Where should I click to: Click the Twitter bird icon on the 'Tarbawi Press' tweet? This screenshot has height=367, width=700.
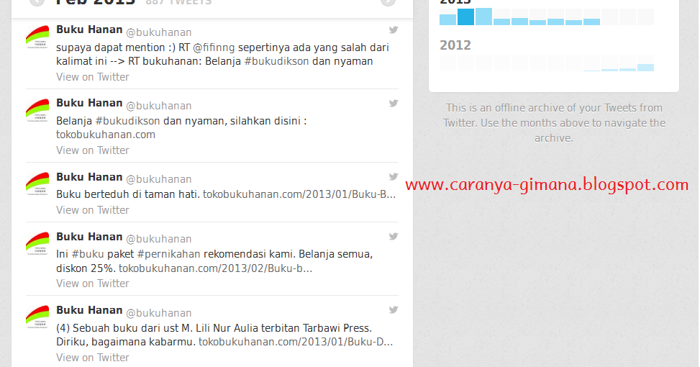393,310
